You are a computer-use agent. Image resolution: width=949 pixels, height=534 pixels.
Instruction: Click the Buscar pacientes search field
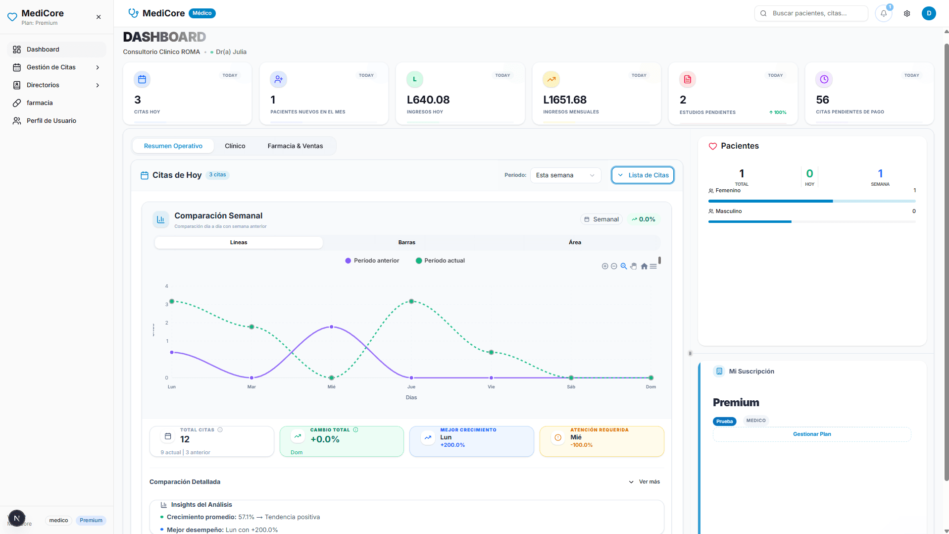pyautogui.click(x=811, y=13)
